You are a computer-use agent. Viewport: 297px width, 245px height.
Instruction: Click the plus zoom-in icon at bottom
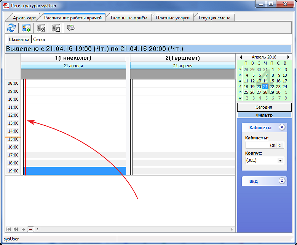click(23, 229)
